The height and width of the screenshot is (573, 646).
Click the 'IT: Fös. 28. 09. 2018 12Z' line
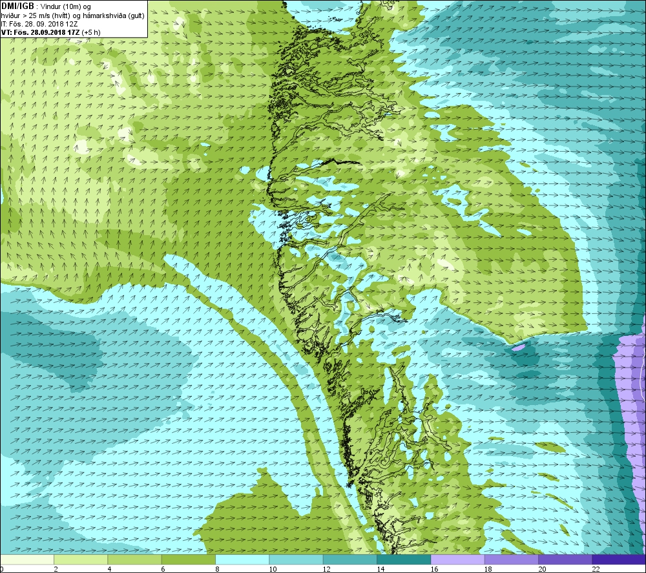click(39, 24)
